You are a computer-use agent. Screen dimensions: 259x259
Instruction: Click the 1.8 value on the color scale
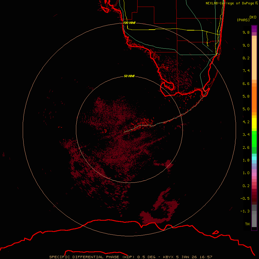coord(246,160)
